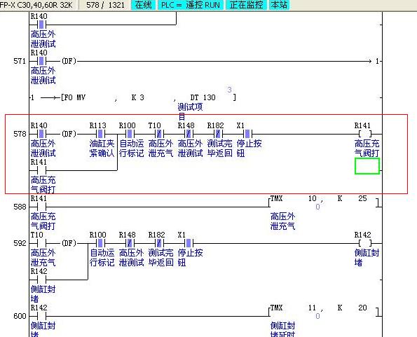Select the R182 测试完毕返回 contact on rung 578

pyautogui.click(x=218, y=134)
